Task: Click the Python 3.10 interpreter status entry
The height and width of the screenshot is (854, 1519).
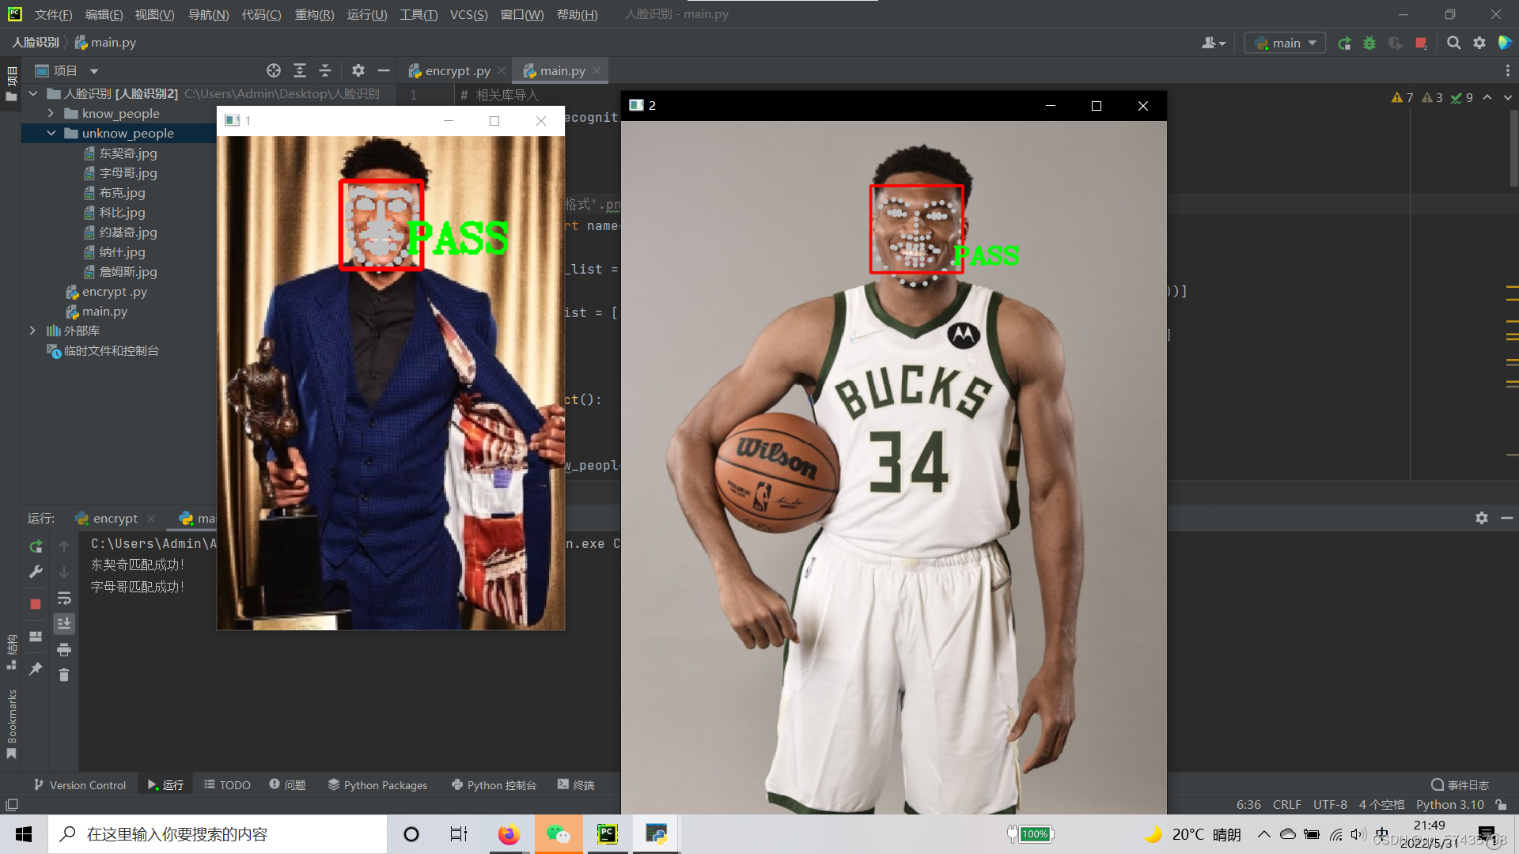Action: point(1449,804)
